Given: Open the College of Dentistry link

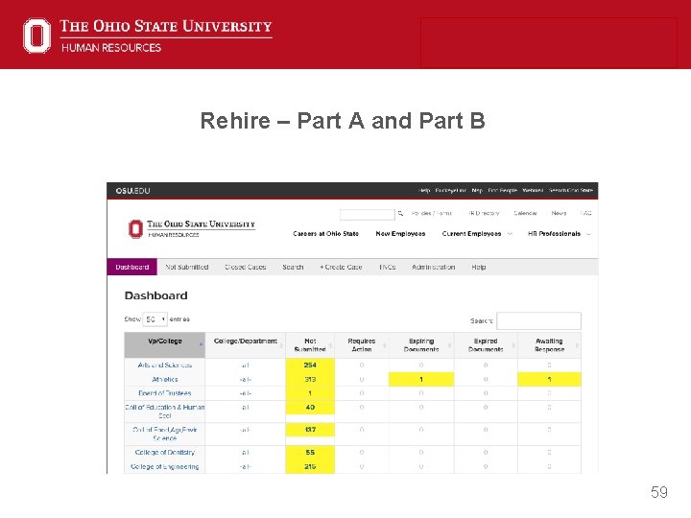Looking at the screenshot, I should tap(165, 453).
